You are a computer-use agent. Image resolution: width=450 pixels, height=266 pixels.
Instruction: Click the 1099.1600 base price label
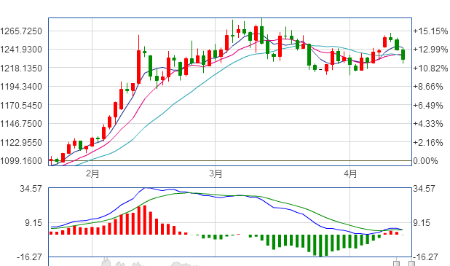pyautogui.click(x=21, y=161)
